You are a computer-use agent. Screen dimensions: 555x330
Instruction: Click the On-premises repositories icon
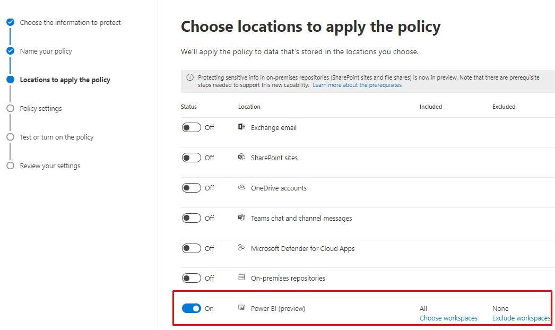[241, 278]
